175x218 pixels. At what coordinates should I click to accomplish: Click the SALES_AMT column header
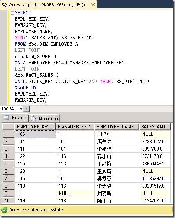click(155, 127)
